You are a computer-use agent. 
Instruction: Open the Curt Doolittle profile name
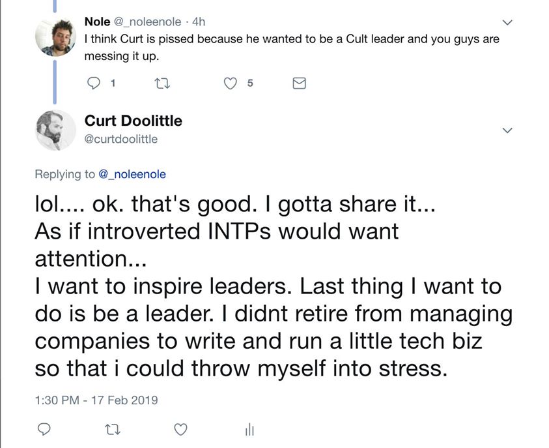(134, 121)
